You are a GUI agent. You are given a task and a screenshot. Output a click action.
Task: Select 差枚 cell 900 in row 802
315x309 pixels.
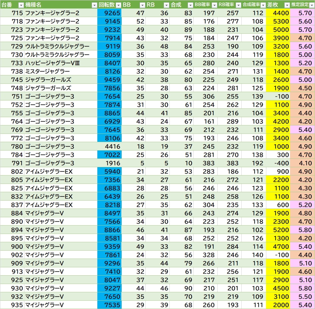(278, 172)
